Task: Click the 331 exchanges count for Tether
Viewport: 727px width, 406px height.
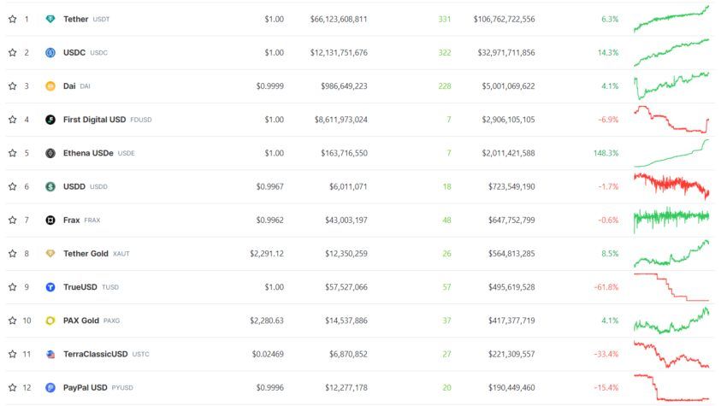Action: (444, 19)
